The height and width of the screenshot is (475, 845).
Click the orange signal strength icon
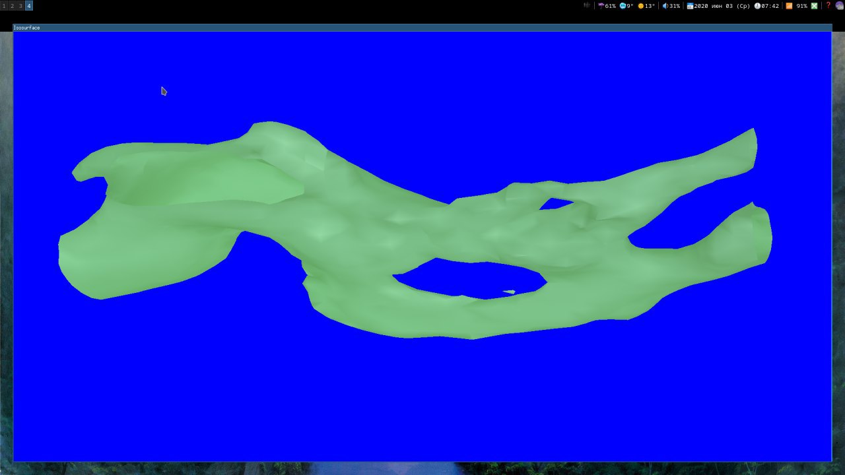pos(789,5)
